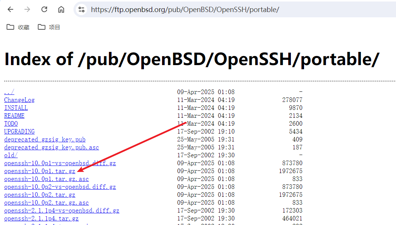Viewport: 396px width, 225px height.
Task: Click the size value 172303
Action: 292,211
